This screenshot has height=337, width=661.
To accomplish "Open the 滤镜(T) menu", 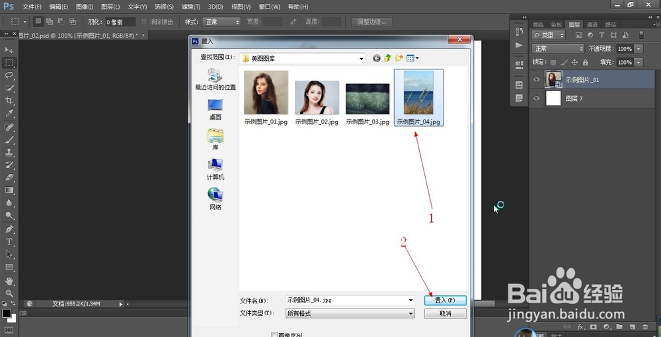I will (191, 7).
